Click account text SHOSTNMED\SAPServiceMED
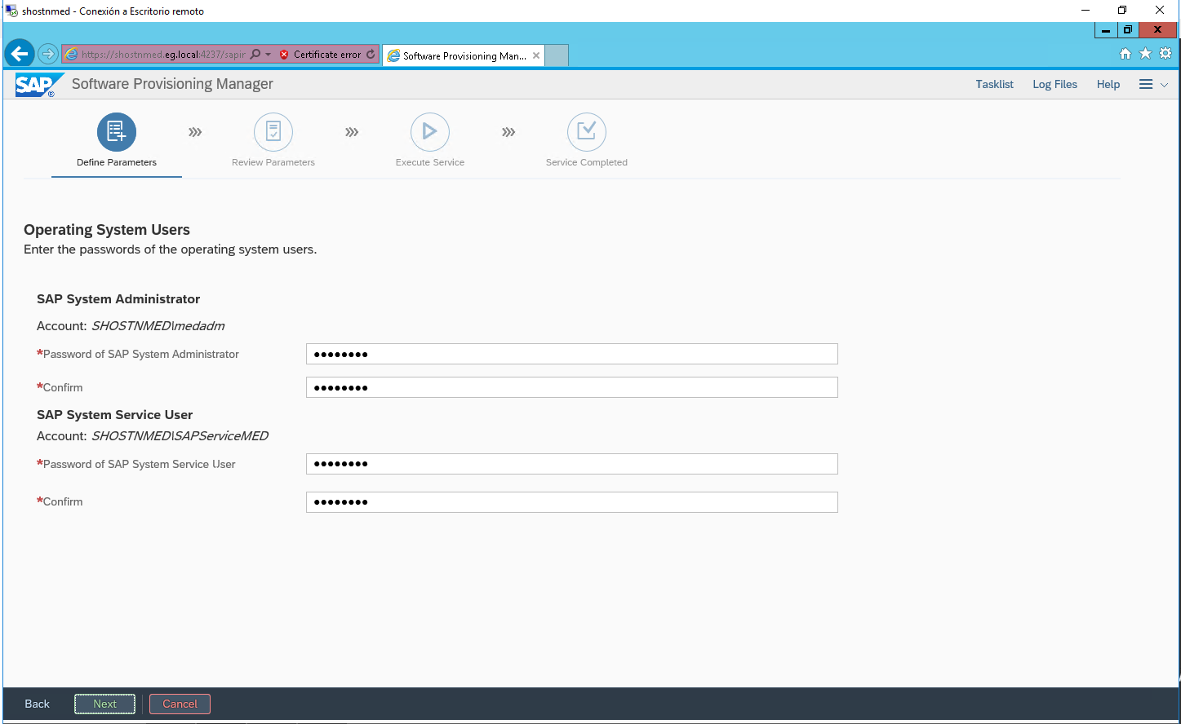Viewport: 1181px width, 724px height. (x=180, y=436)
